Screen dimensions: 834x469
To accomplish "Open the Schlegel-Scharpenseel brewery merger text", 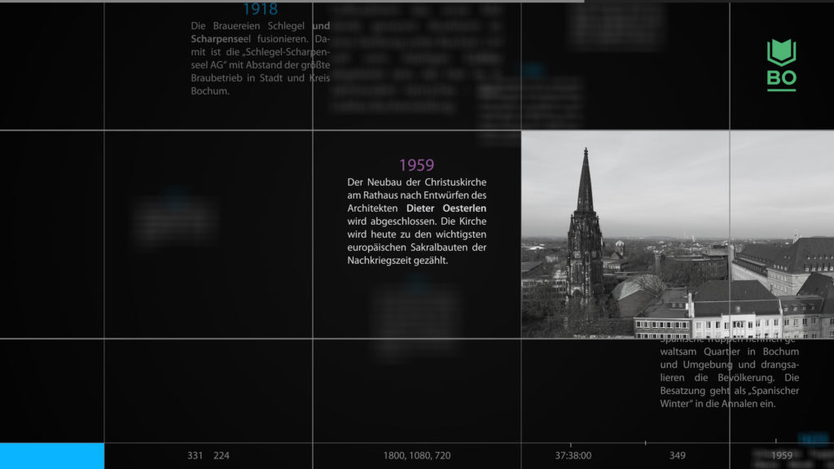I will pyautogui.click(x=260, y=59).
